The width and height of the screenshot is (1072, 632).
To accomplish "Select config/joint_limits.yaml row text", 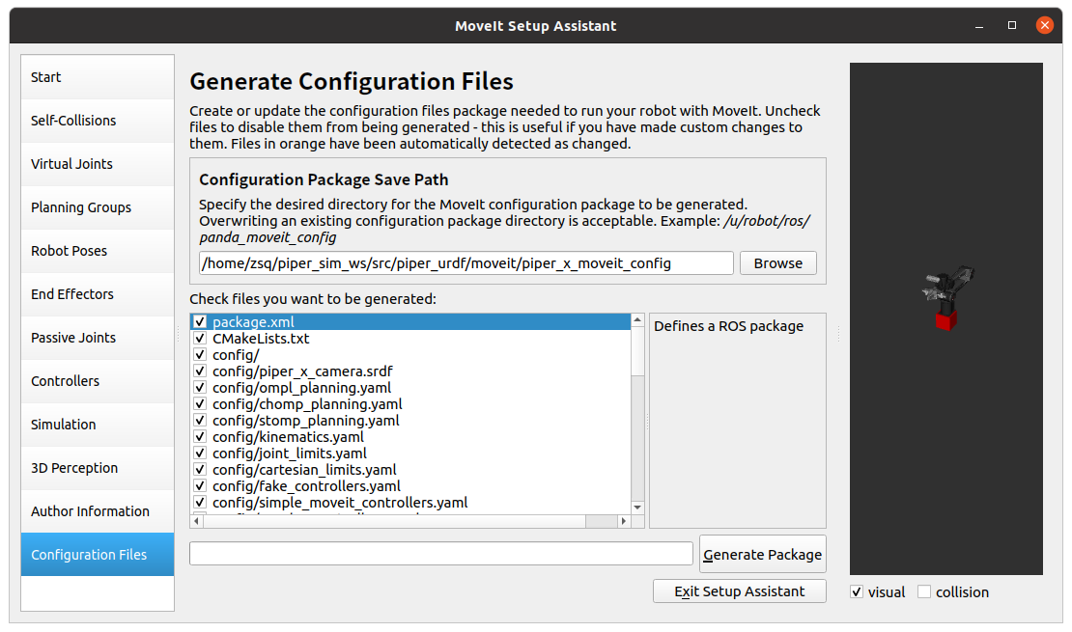I will 289,453.
